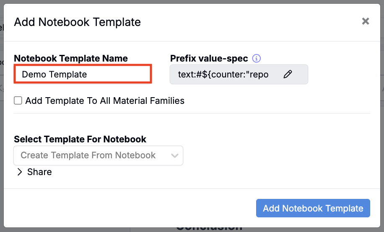Expand the Share section chevron
Viewport: 384px width, 232px height.
coord(20,172)
